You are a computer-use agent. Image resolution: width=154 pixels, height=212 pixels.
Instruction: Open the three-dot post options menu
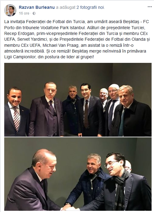point(149,7)
